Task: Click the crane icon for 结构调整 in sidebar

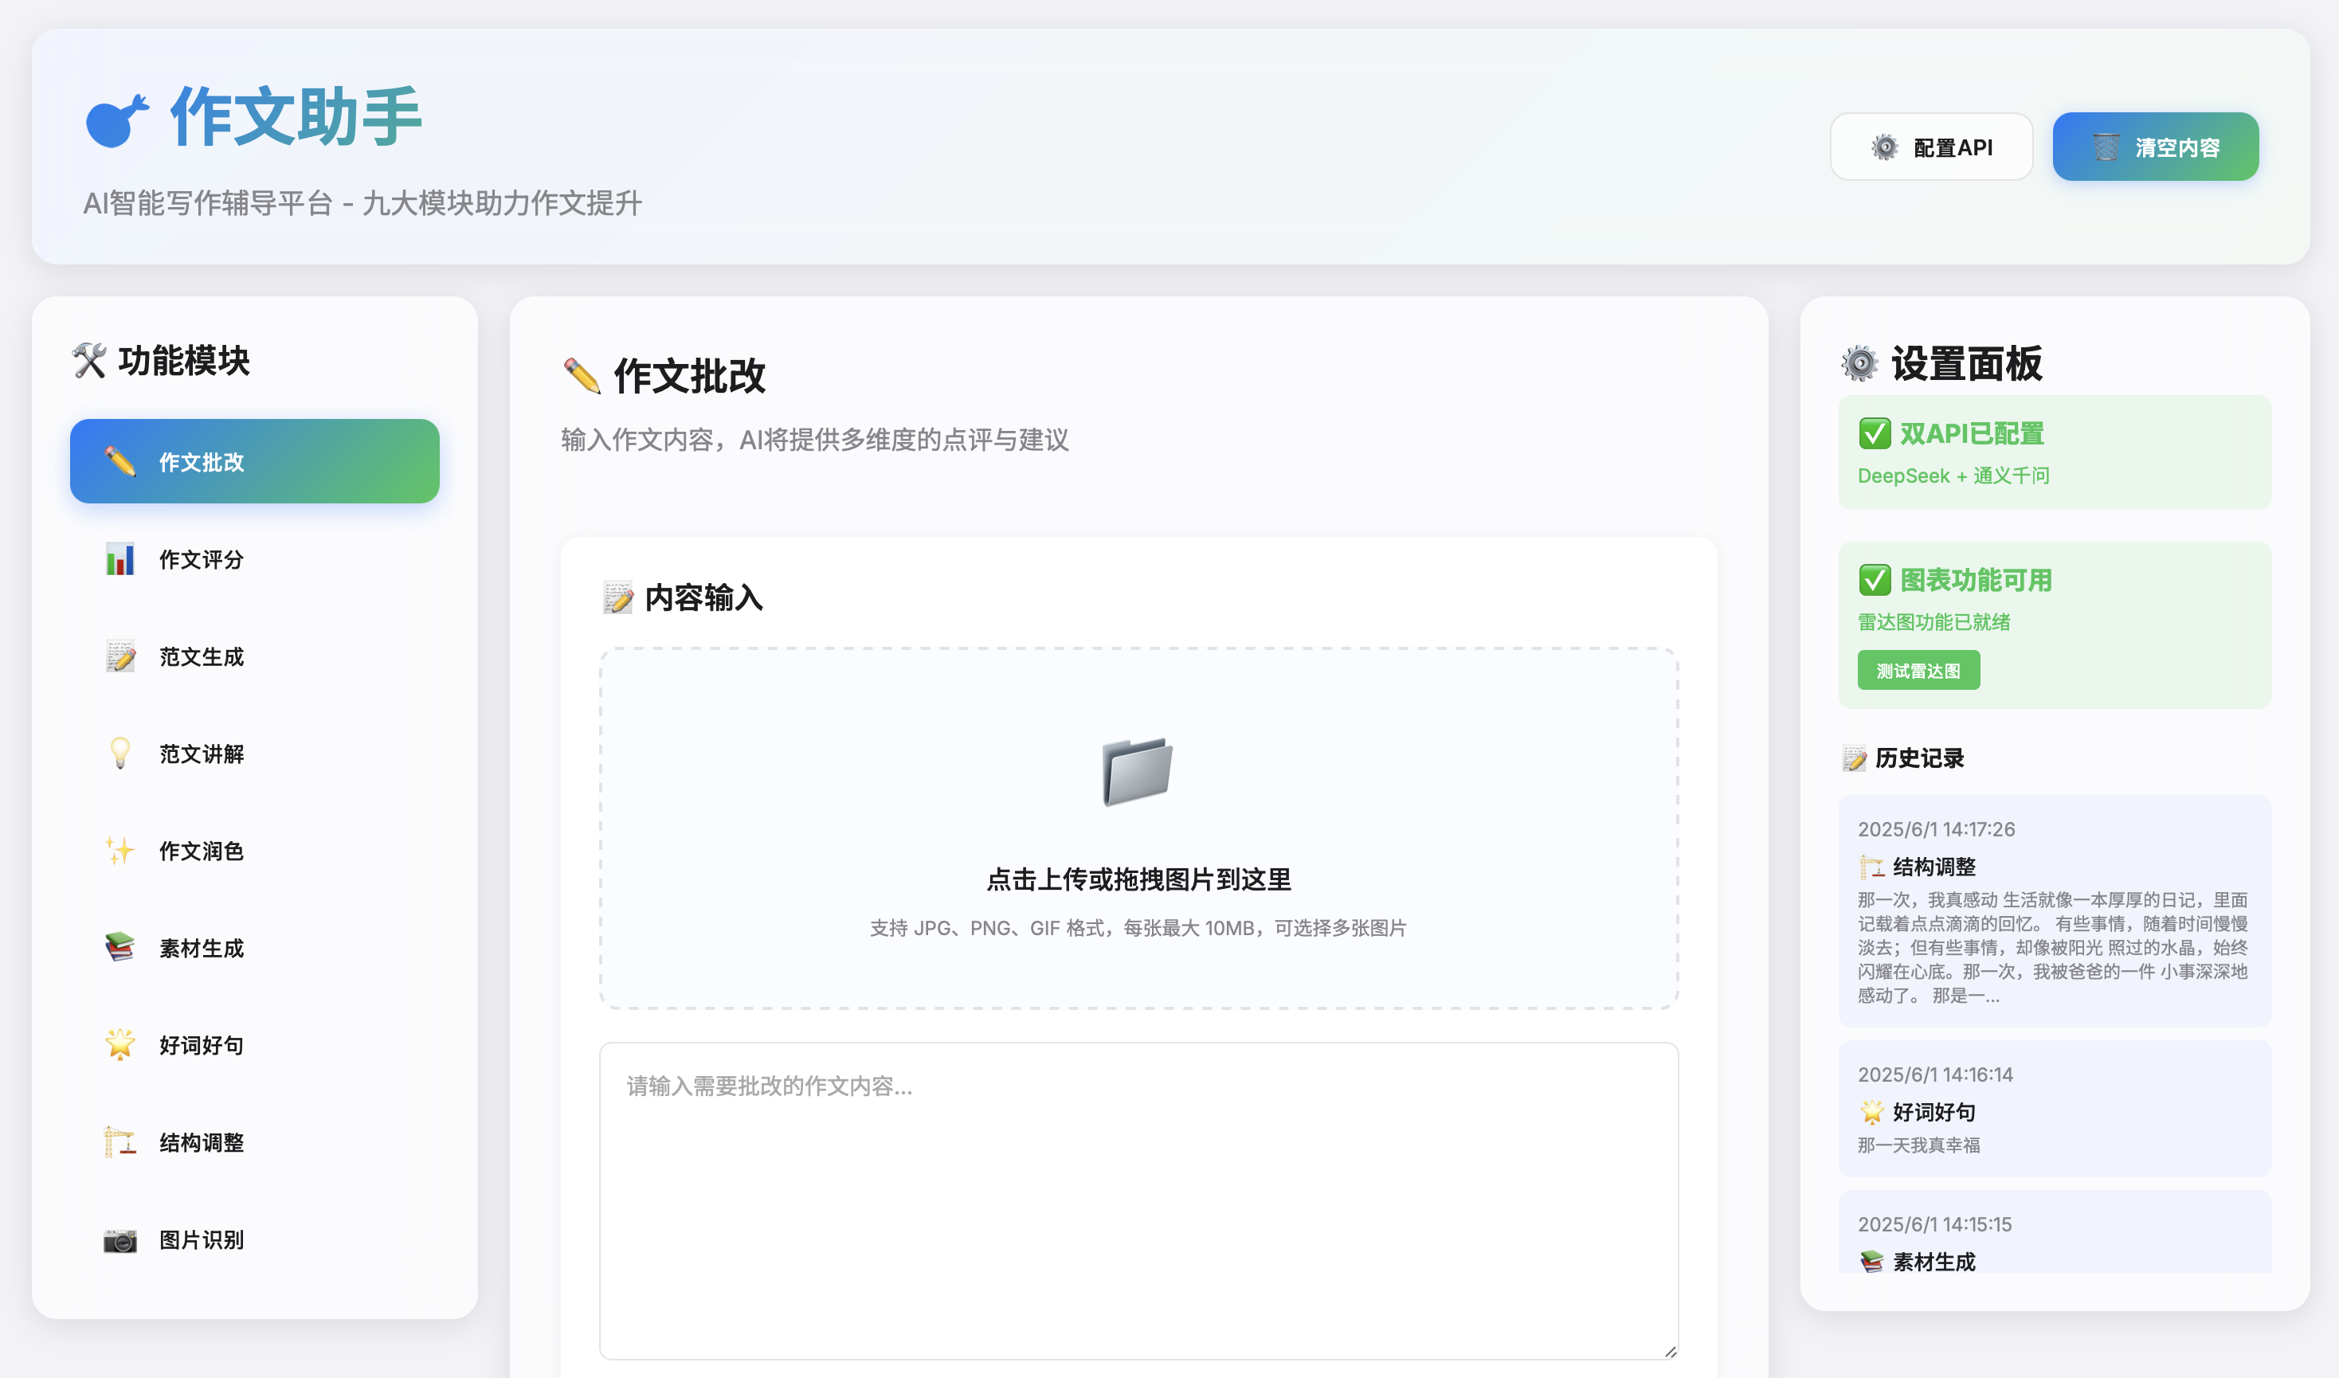Action: [x=119, y=1142]
